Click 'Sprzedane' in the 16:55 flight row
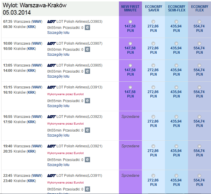 [130, 117]
